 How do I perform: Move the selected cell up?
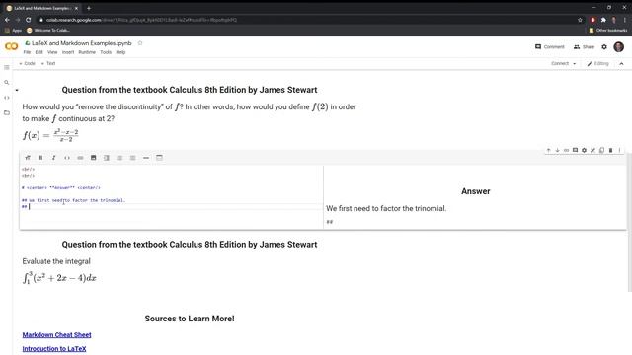(x=548, y=150)
